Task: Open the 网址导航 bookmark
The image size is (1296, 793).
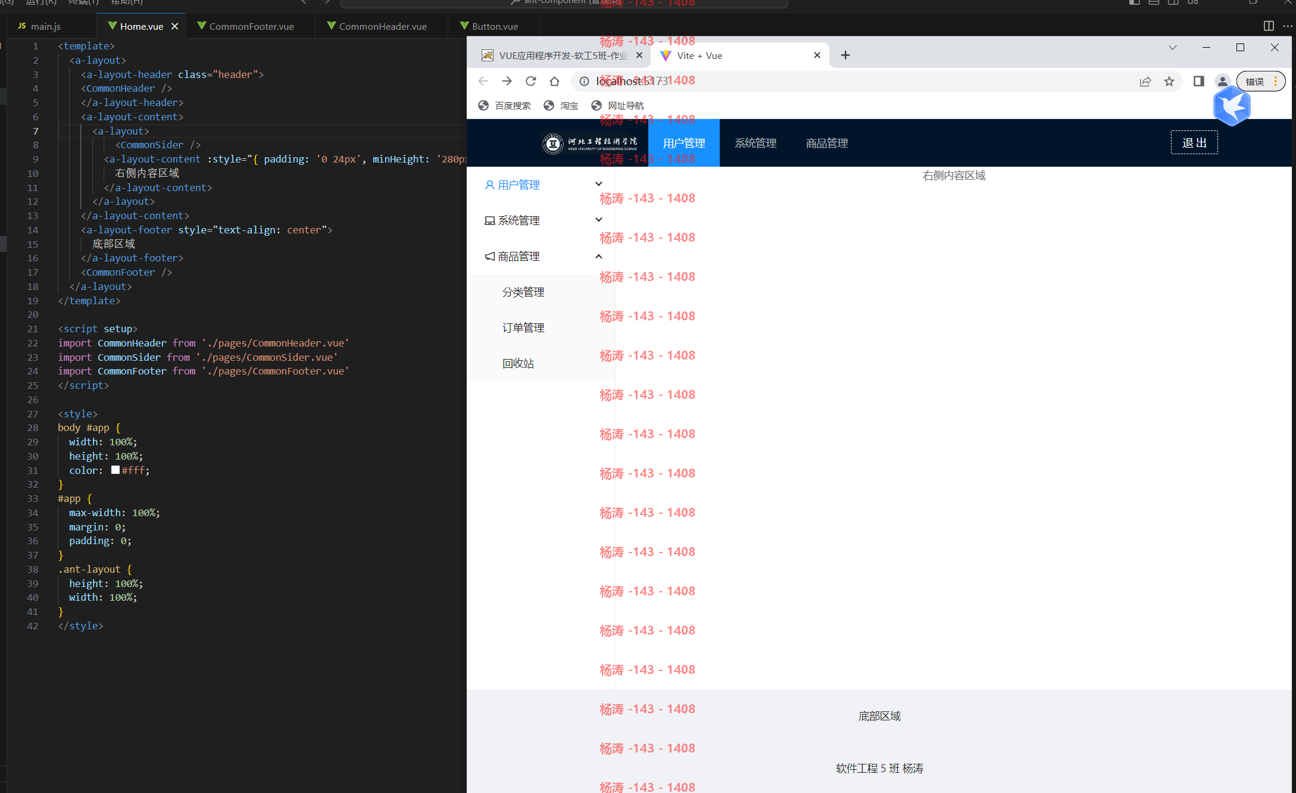Action: tap(617, 105)
